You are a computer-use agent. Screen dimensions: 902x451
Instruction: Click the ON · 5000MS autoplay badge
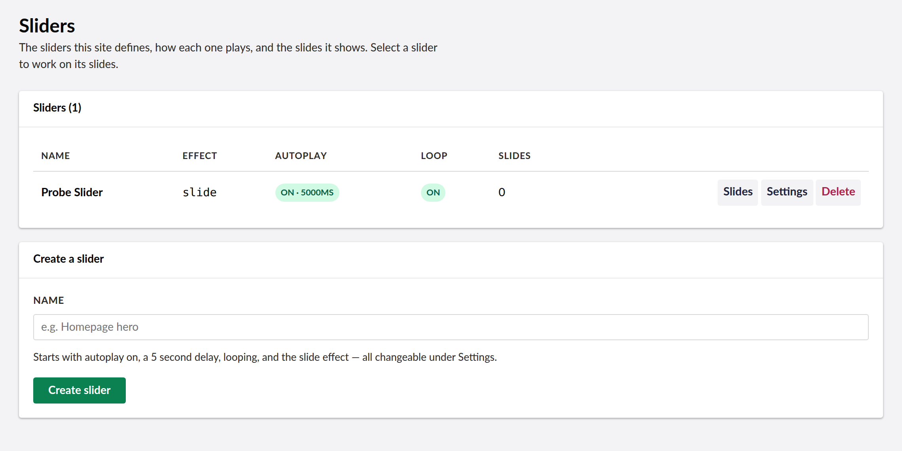[x=307, y=193]
